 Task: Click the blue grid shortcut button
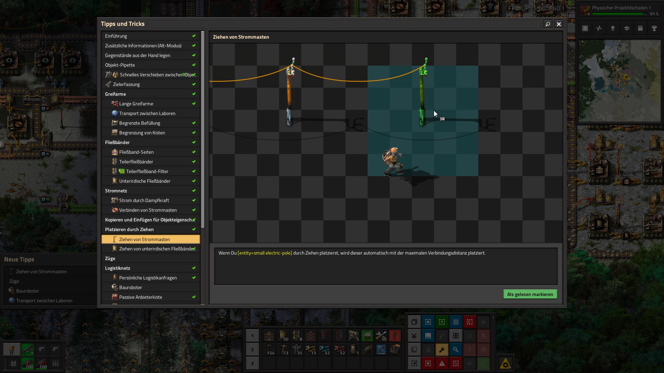tap(456, 322)
